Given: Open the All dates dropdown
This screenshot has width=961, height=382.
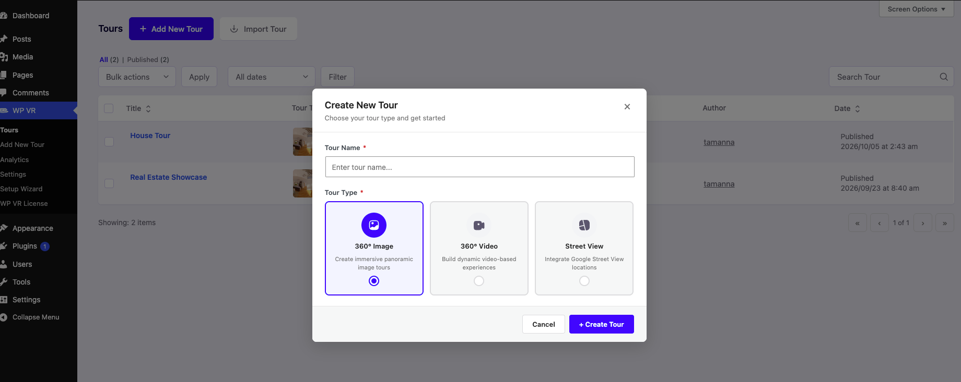Looking at the screenshot, I should tap(272, 77).
